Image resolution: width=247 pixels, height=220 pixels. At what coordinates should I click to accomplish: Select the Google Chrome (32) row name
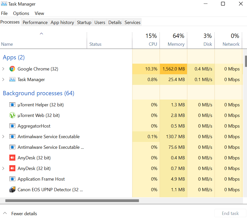[x=38, y=69]
